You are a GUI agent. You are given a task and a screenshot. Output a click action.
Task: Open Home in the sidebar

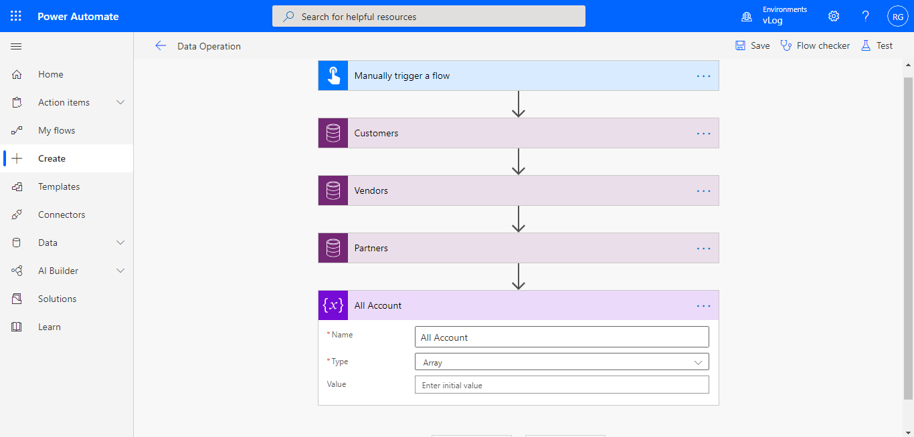67,74
